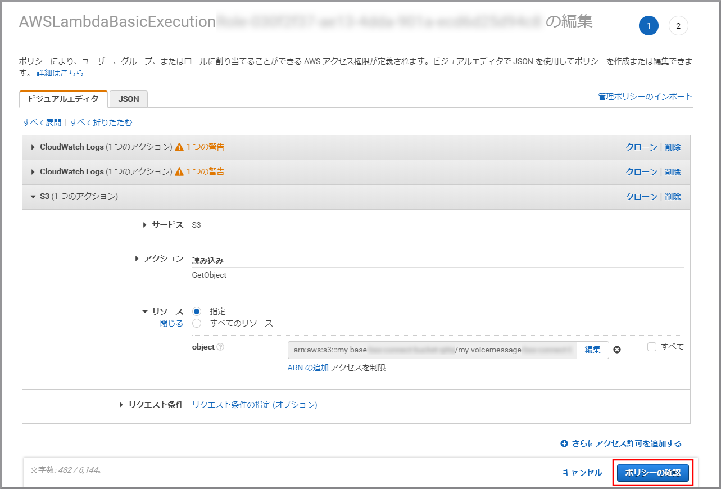Click the second 1 つの警告 warning text
Viewport: 721px width, 489px height.
tap(205, 172)
